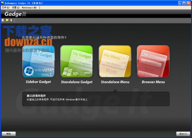The width and height of the screenshot is (192, 138).
Task: Click the 帮助 button
Action: (9, 134)
